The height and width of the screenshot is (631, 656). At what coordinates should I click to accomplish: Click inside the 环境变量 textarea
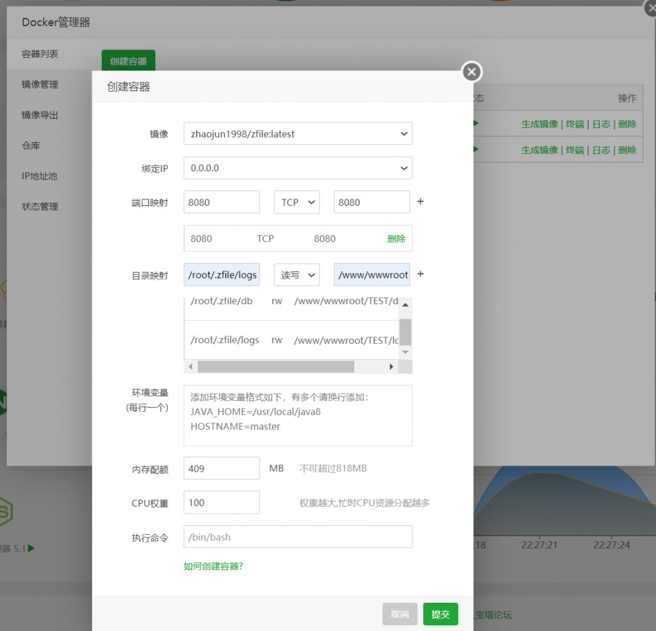coord(297,414)
